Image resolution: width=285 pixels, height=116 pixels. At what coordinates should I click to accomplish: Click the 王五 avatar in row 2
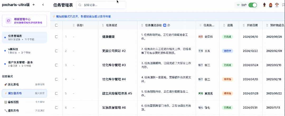point(201,51)
